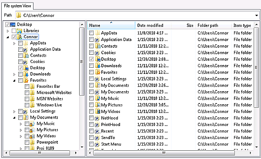Click the Connor user folder icon in tree

[19, 37]
